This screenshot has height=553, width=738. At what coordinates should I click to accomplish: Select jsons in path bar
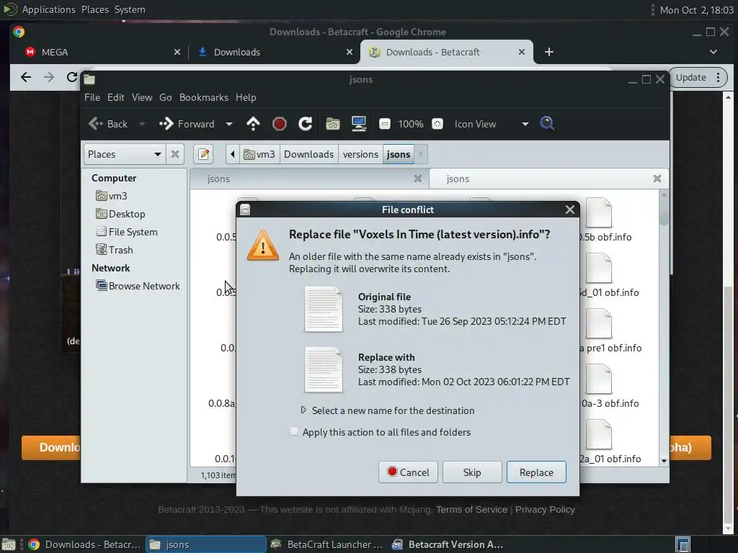[x=398, y=154]
